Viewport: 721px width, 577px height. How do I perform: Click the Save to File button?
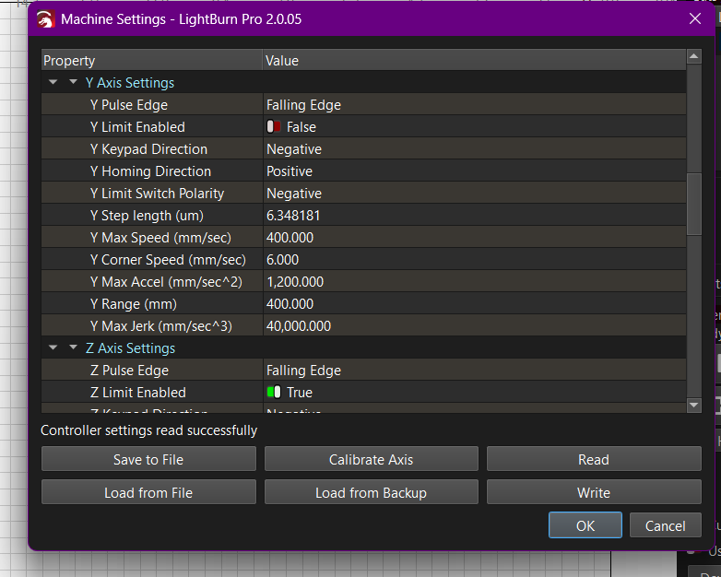[148, 459]
